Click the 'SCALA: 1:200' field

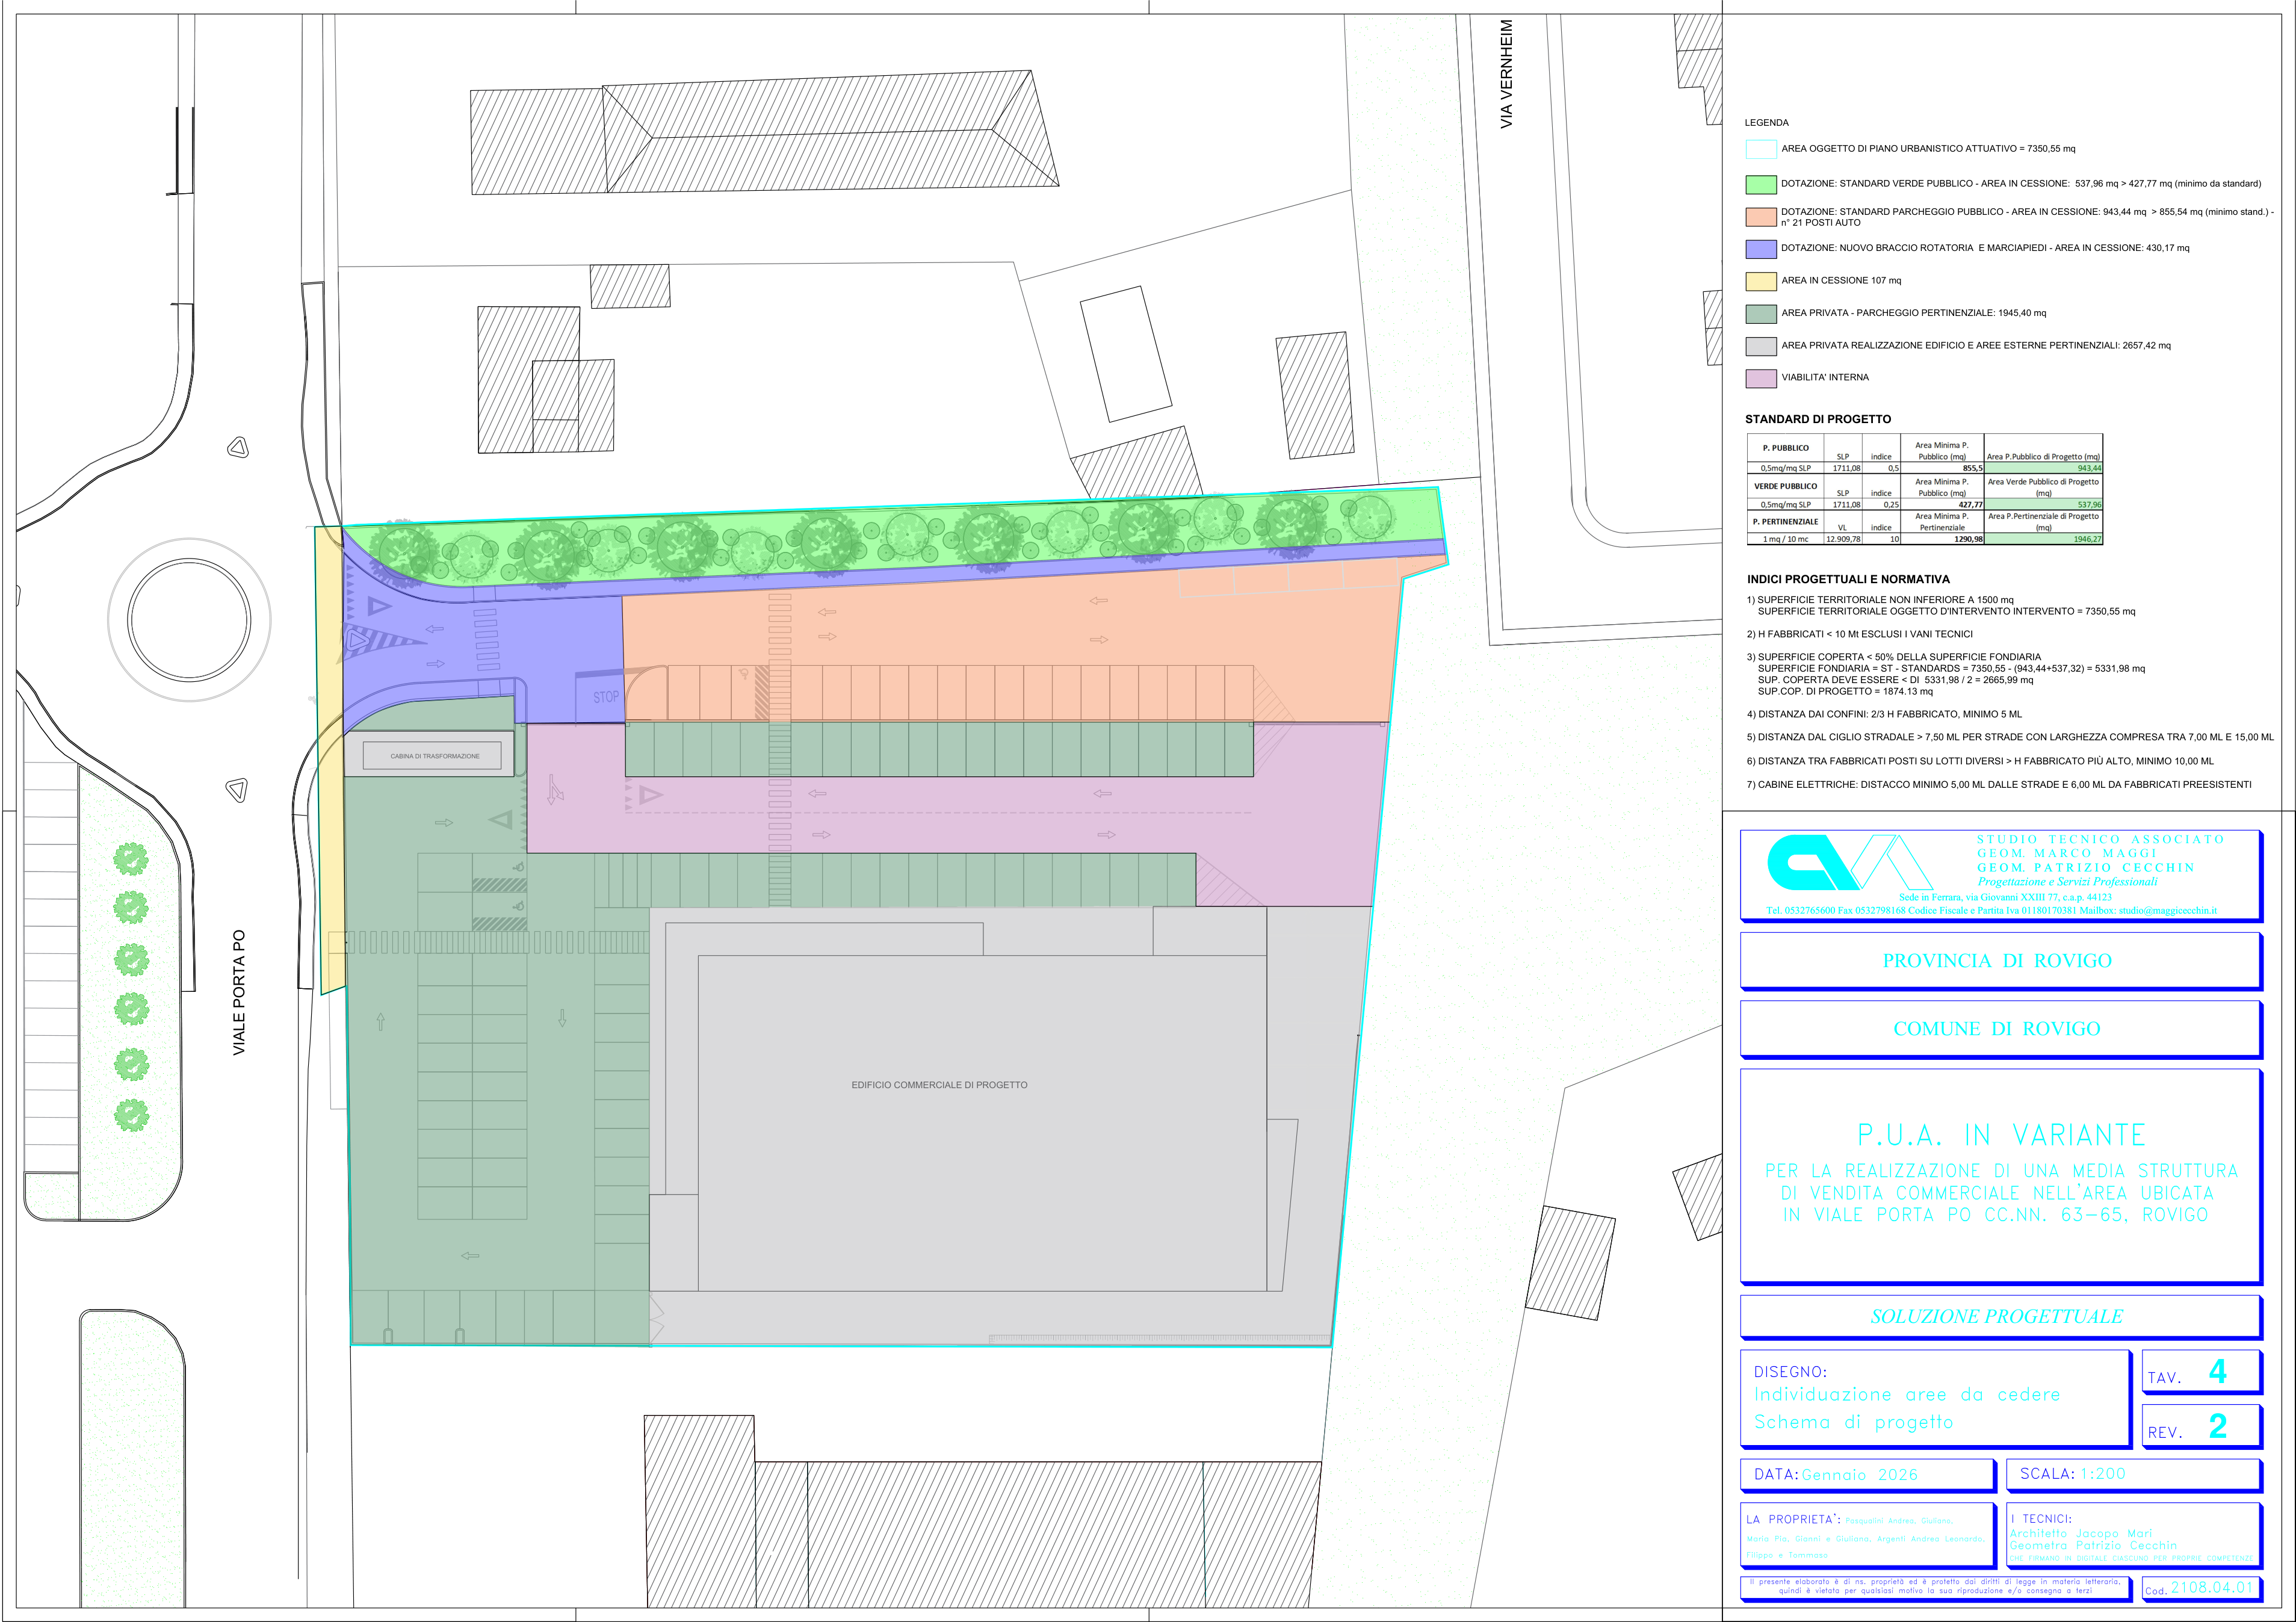[x=2134, y=1475]
